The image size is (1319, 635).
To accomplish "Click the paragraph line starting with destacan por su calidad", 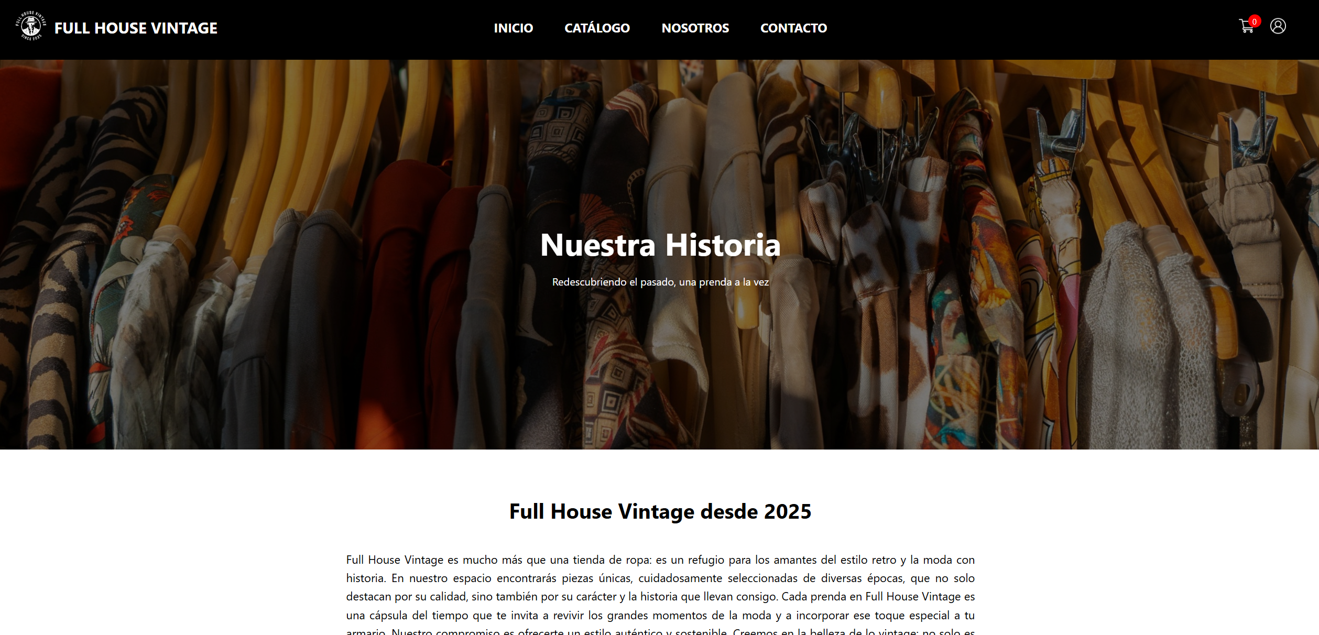I will click(660, 597).
